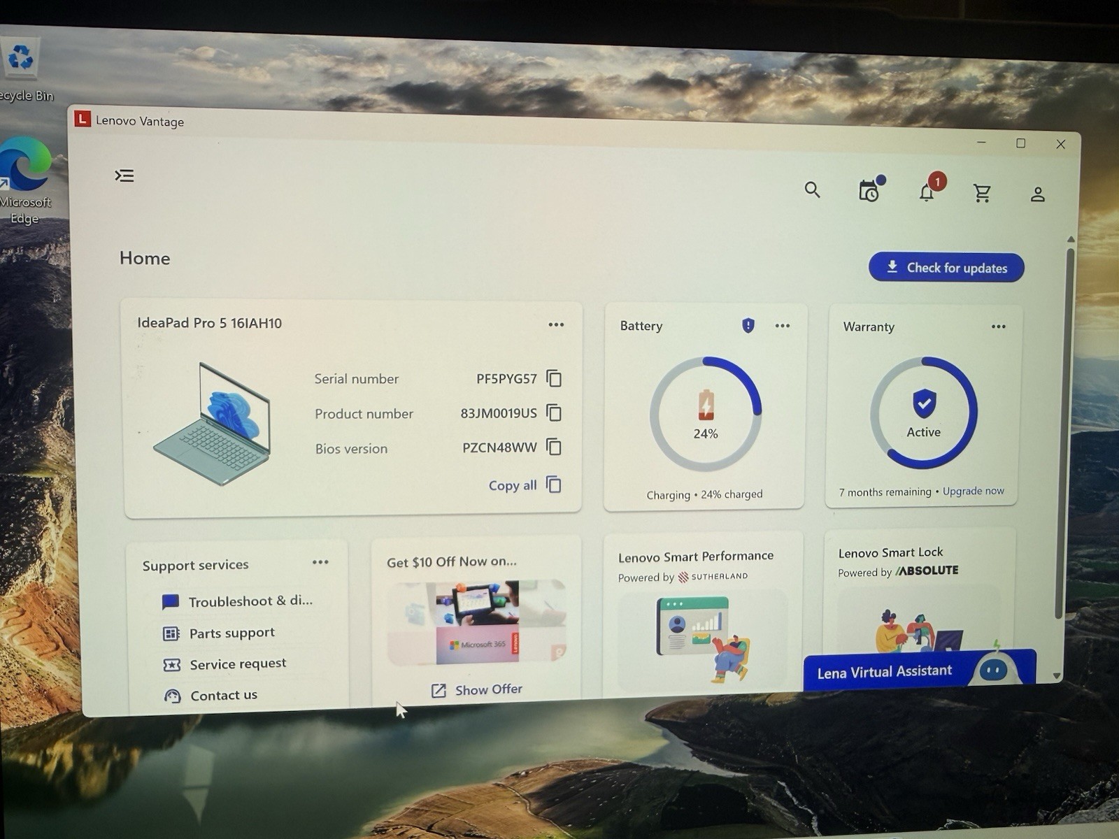Viewport: 1119px width, 839px height.
Task: Open the search magnifier icon
Action: pos(812,189)
